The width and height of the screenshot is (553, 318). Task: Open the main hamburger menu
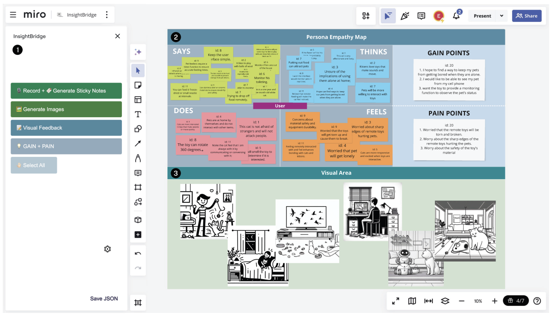(x=13, y=15)
